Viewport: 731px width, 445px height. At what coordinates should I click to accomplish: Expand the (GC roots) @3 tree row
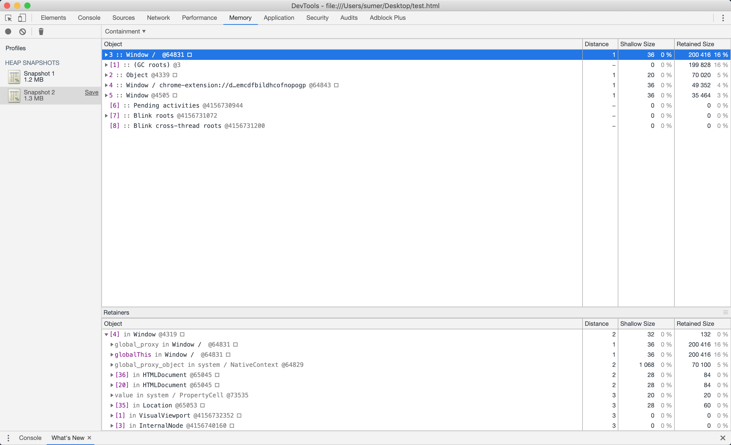(x=106, y=65)
